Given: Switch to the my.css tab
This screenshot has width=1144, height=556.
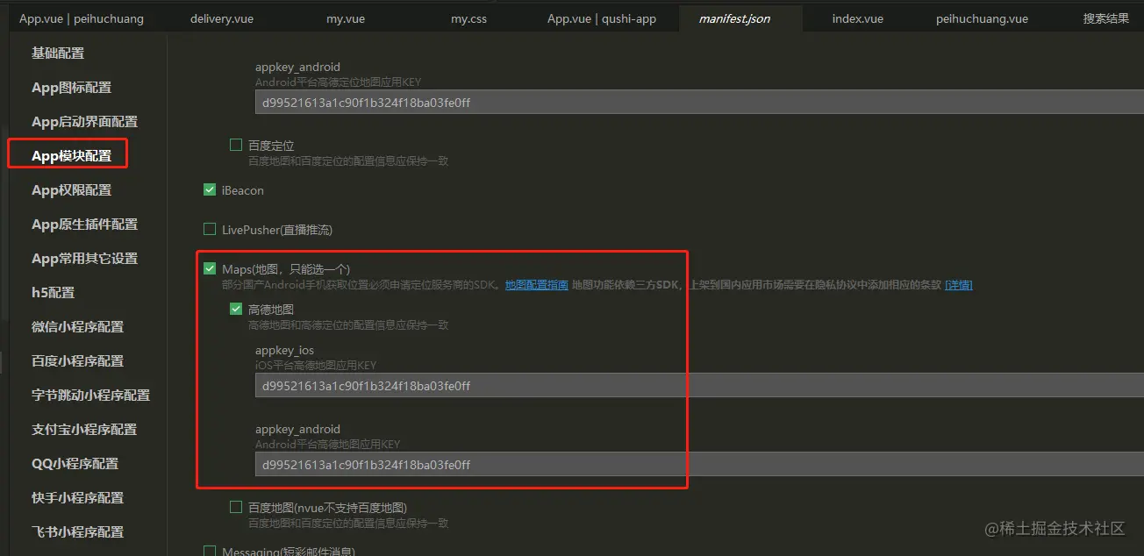Looking at the screenshot, I should pyautogui.click(x=468, y=18).
